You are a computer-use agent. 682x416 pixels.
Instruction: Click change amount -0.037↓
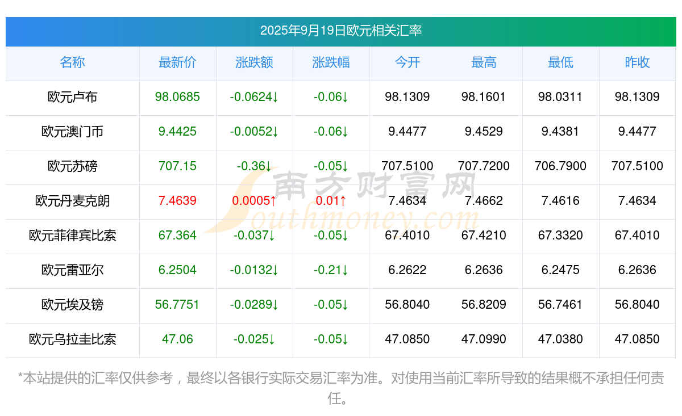tap(254, 236)
